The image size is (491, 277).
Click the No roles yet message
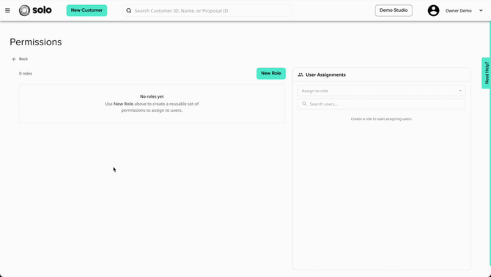pos(152,96)
